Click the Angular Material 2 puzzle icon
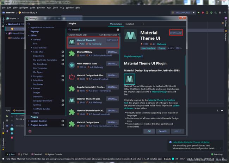This screenshot has height=163, width=229. coord(72,89)
